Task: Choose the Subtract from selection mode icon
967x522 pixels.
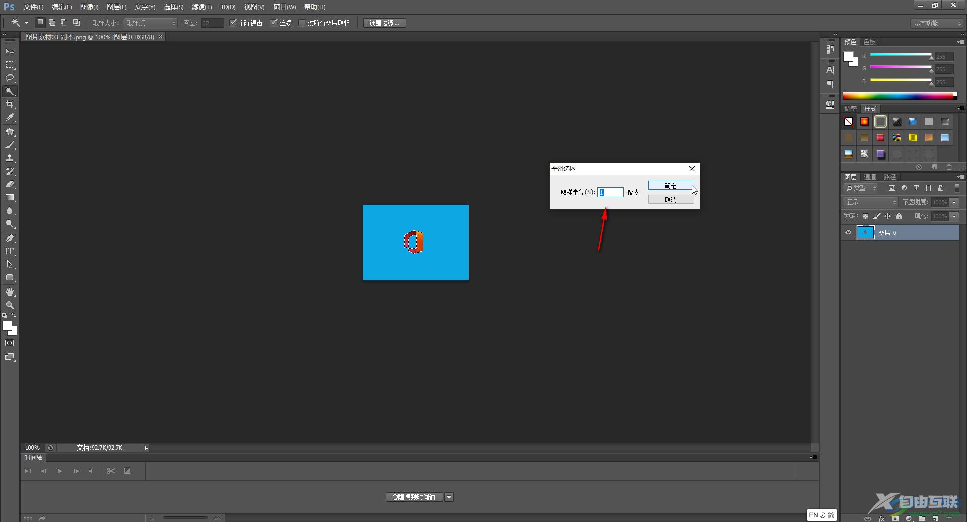Action: point(64,23)
